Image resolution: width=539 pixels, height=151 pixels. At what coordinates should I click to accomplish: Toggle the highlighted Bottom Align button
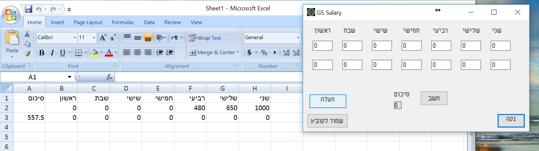(148, 37)
